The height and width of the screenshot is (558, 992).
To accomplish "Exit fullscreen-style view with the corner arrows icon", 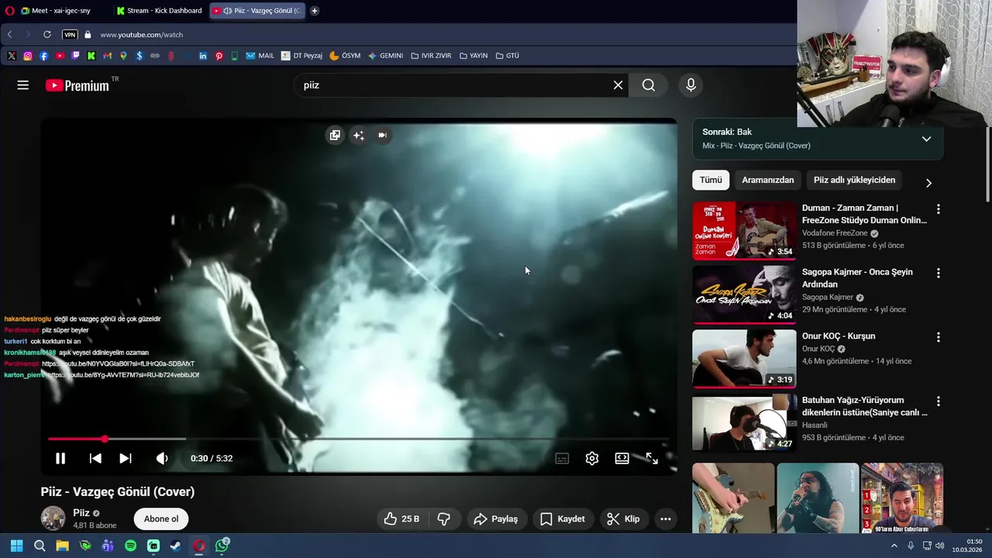I will pos(652,458).
